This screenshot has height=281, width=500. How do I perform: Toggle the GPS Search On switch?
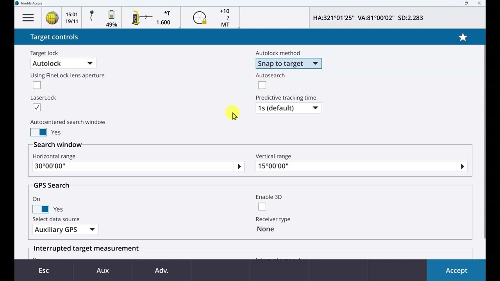click(x=41, y=209)
